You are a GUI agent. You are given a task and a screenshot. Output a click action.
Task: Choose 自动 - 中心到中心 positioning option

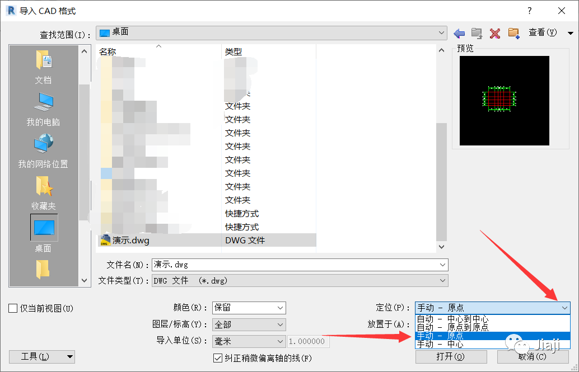[x=493, y=319]
